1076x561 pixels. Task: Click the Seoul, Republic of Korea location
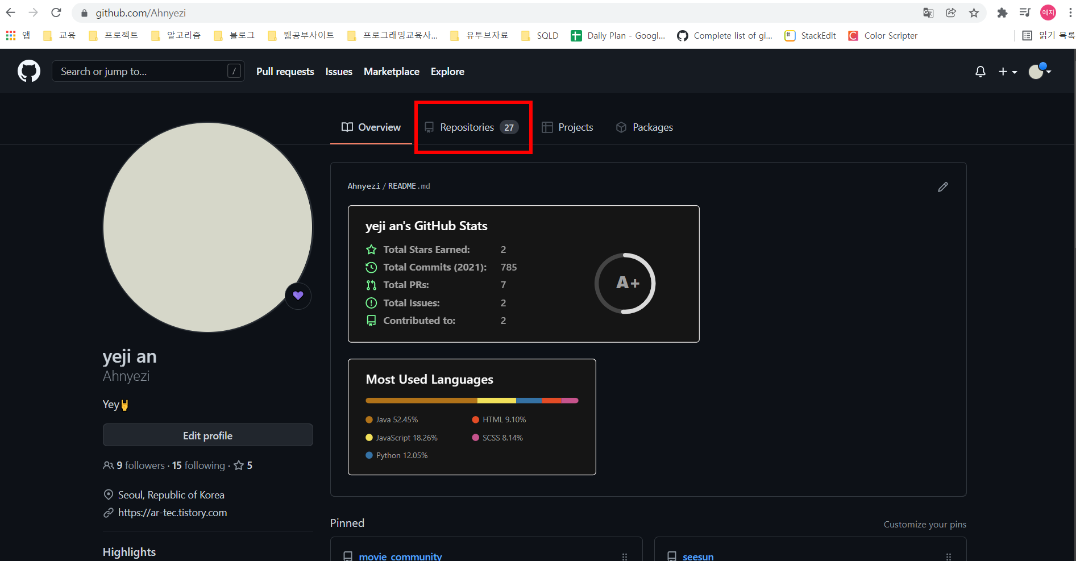pyautogui.click(x=171, y=495)
